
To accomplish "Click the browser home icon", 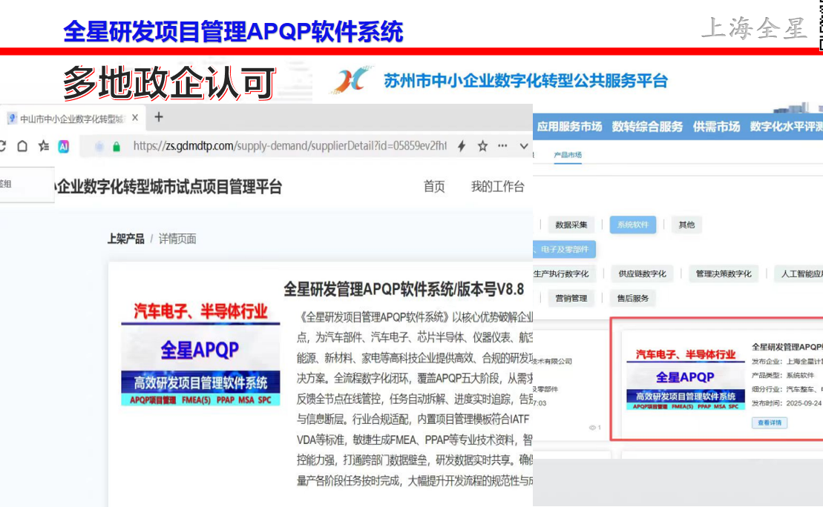I will (22, 146).
